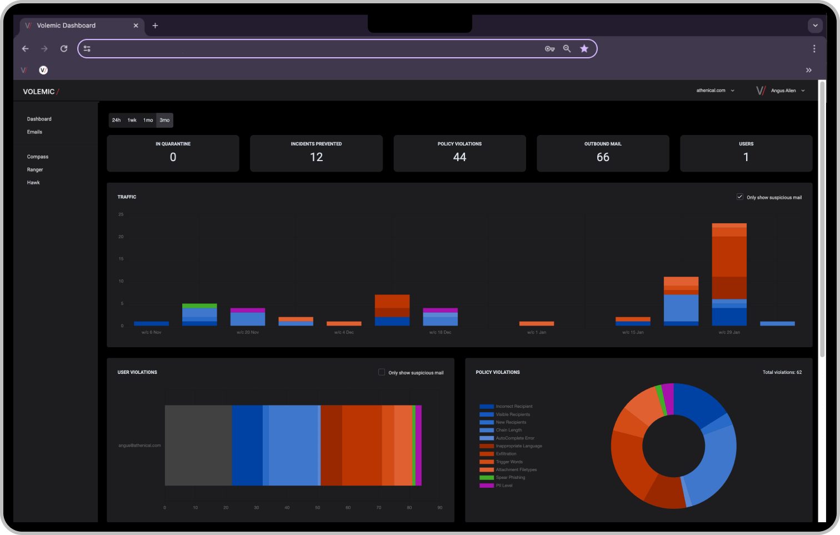Click the Users card
This screenshot has width=840, height=535.
coord(746,153)
